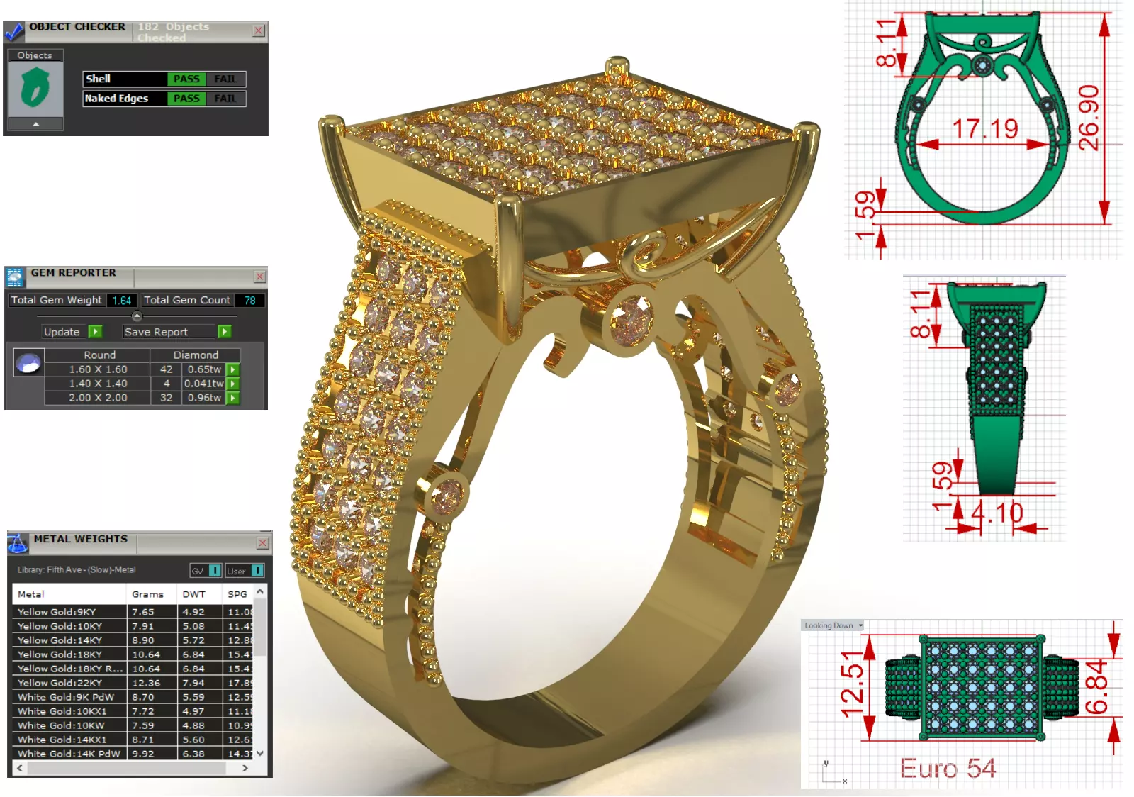Viewport: 1134px width, 797px height.
Task: Close the Object Checker panel
Action: click(259, 30)
